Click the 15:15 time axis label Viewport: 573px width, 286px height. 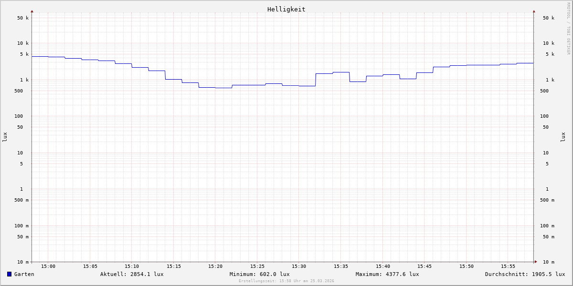[x=174, y=266]
